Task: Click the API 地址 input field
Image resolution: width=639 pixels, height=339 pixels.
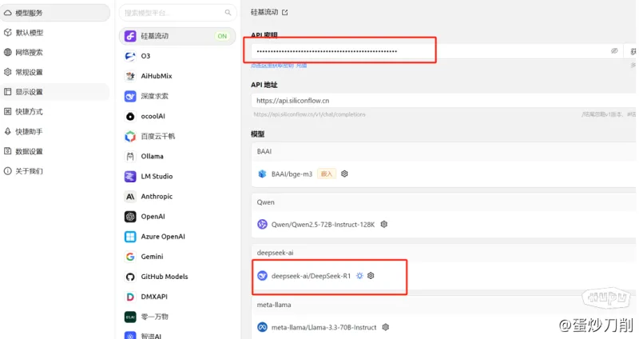Action: coord(443,101)
